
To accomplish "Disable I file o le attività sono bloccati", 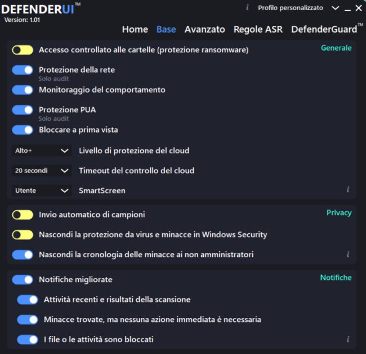I will (27, 339).
